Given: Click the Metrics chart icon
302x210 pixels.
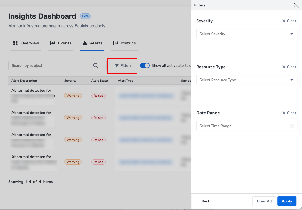Looking at the screenshot, I should pos(116,43).
